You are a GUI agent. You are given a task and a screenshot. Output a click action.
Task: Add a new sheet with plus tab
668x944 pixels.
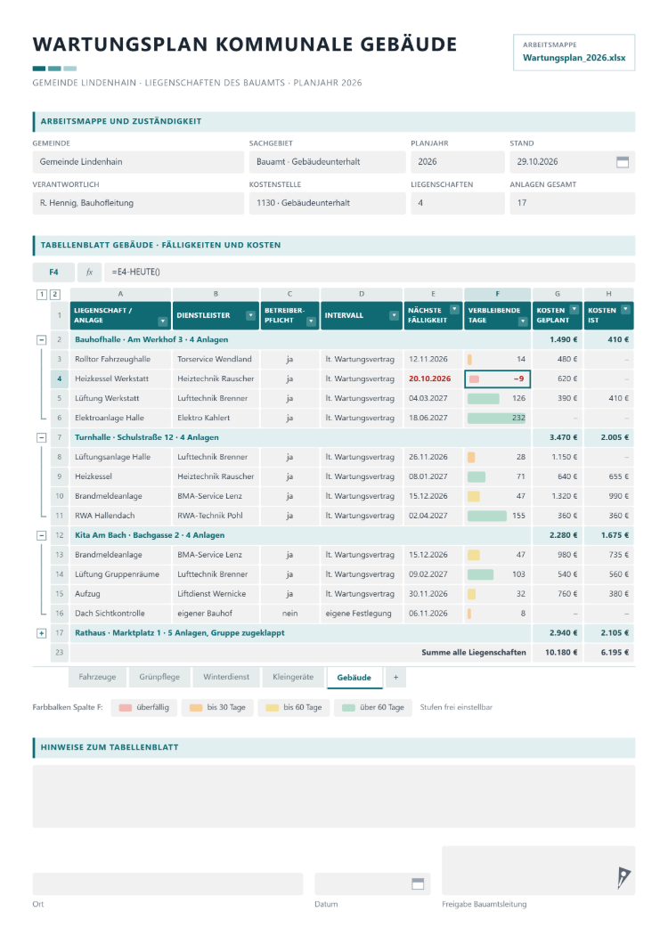click(x=395, y=678)
